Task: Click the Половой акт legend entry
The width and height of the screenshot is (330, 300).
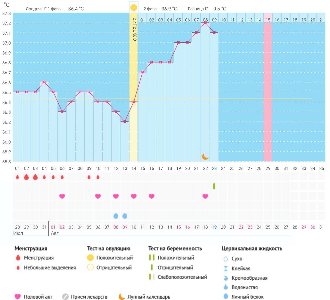Action: [33, 297]
